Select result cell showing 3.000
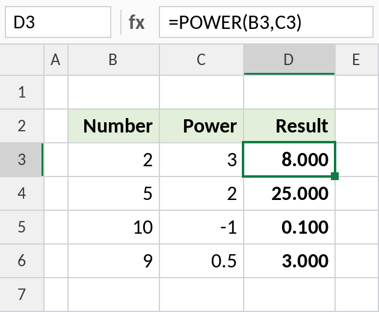Image resolution: width=379 pixels, height=312 pixels. 289,261
